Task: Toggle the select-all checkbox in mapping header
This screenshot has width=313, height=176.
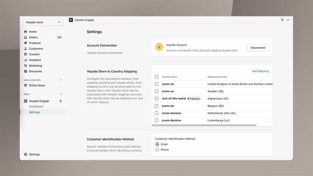Action: pyautogui.click(x=156, y=77)
